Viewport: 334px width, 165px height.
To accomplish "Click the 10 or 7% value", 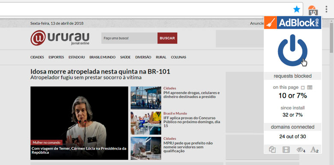I will (292, 96).
